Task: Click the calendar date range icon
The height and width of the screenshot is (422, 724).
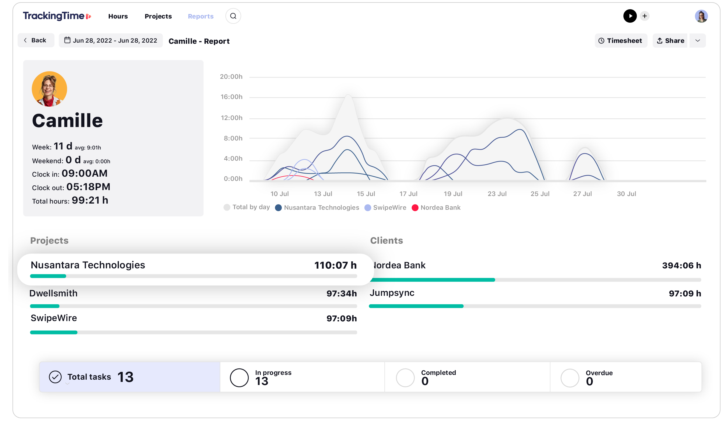Action: pyautogui.click(x=67, y=41)
